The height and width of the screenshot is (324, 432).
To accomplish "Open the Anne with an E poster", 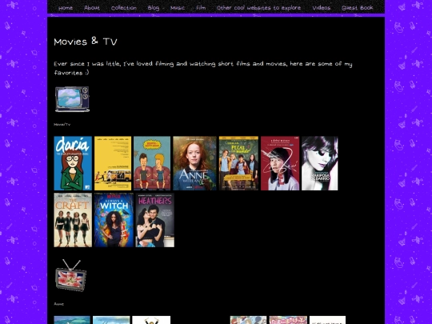I will (x=194, y=163).
